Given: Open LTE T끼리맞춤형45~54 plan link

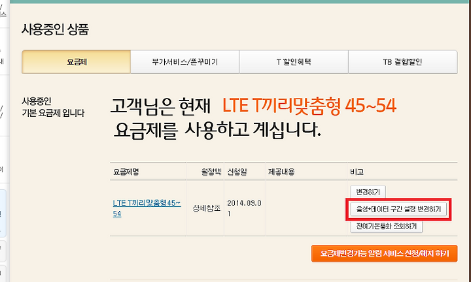Looking at the screenshot, I should [x=147, y=208].
